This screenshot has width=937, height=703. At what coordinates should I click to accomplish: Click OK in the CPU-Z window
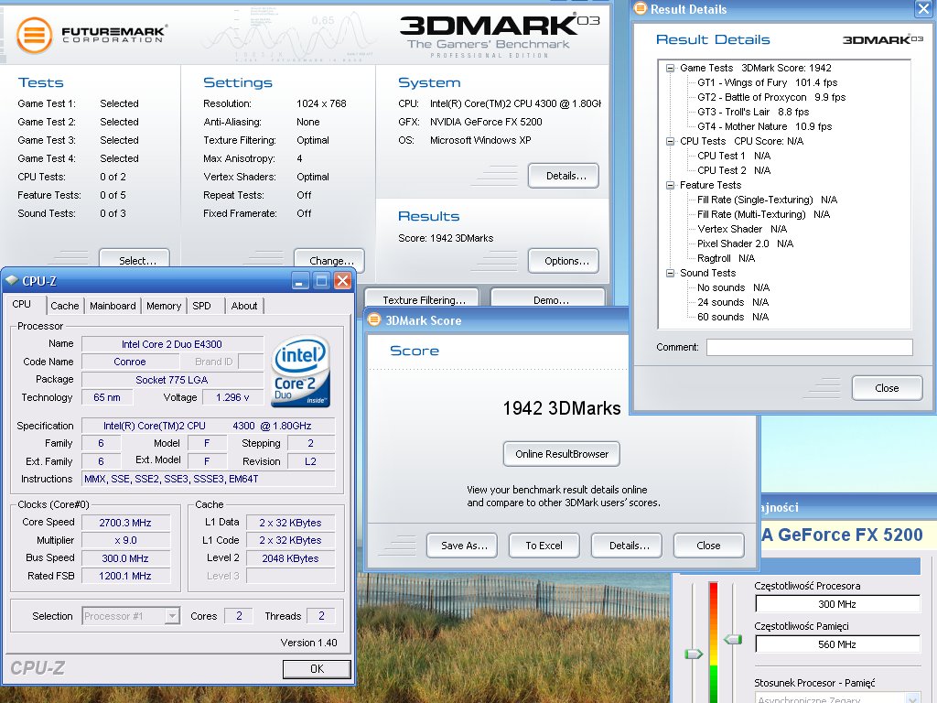317,669
